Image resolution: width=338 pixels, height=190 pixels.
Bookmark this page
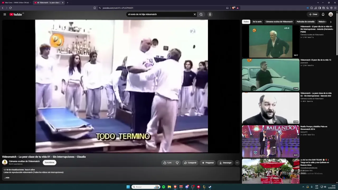coord(95,8)
